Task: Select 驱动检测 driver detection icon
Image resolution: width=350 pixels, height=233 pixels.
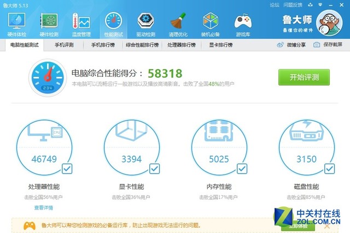Action: pos(145,23)
